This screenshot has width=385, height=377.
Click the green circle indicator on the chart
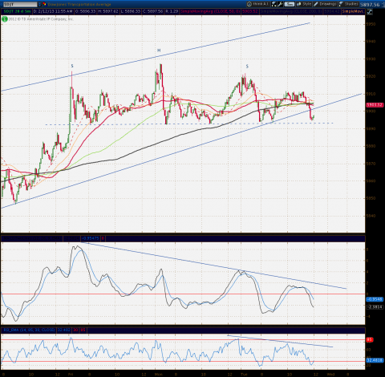(x=5, y=19)
